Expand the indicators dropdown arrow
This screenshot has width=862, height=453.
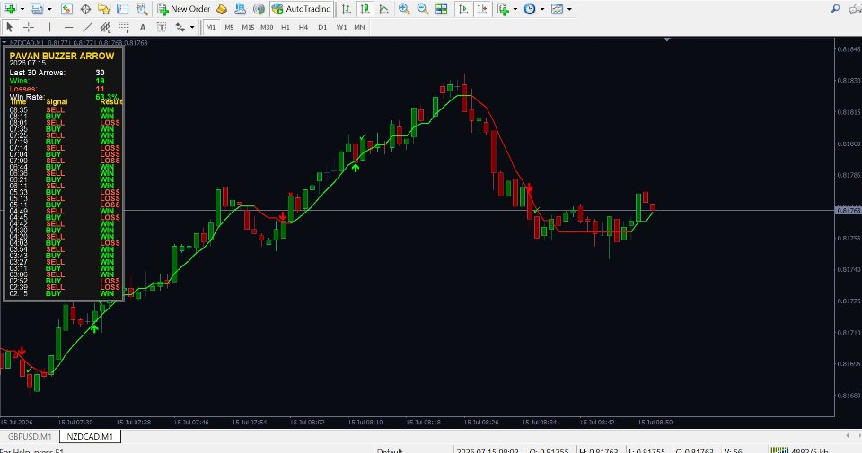coord(515,9)
